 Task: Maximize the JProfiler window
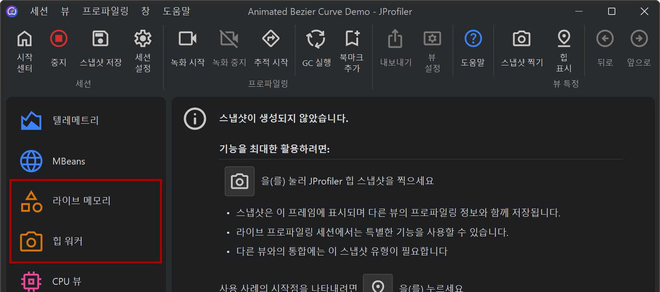click(x=612, y=11)
